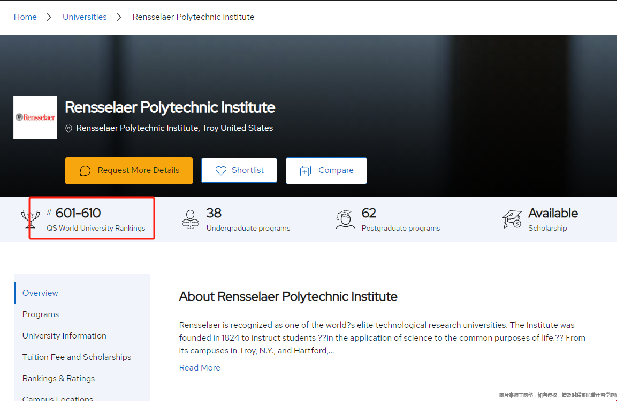Click the compare plus icon
Viewport: 617px width, 401px height.
[306, 171]
